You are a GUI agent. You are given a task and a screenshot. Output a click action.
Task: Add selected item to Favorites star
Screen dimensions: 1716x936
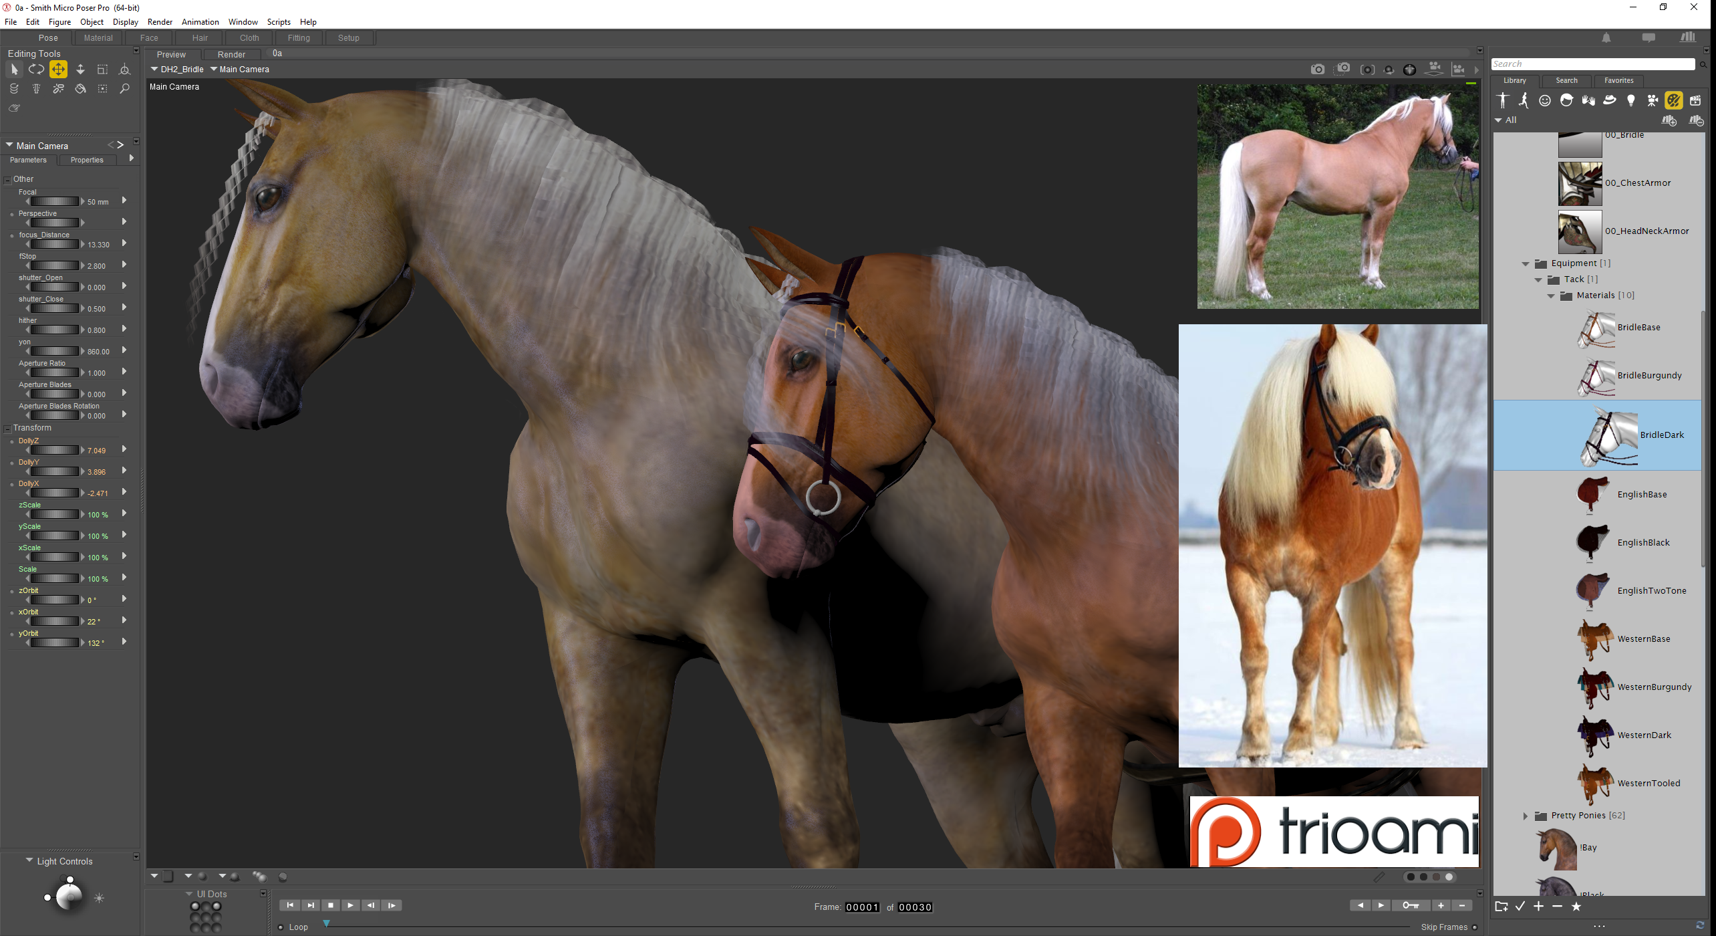point(1576,907)
